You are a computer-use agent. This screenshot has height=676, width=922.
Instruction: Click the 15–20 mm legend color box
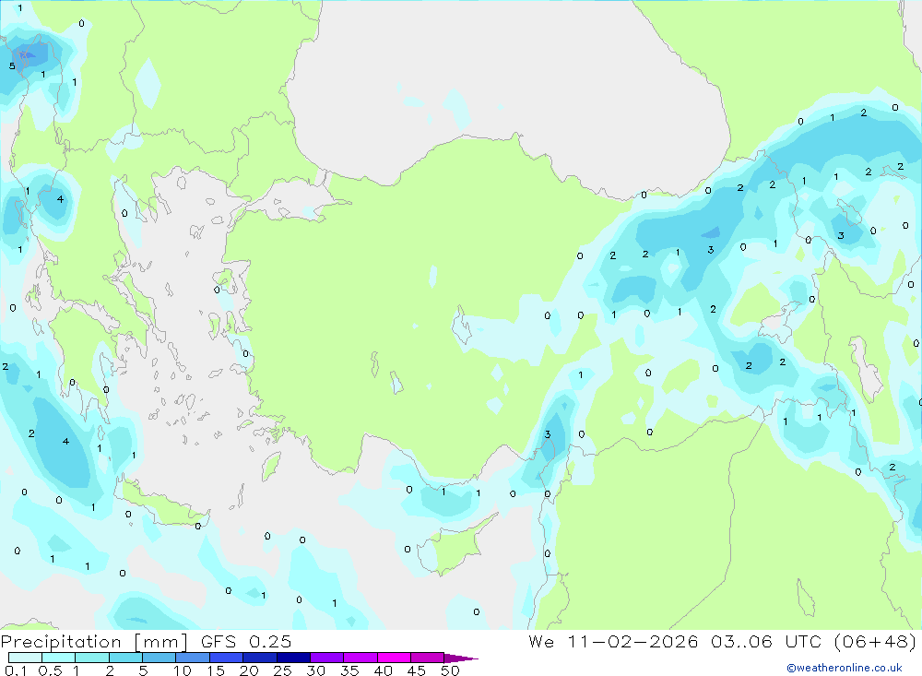227,658
